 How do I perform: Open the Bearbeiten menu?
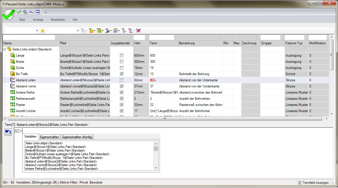point(58,20)
